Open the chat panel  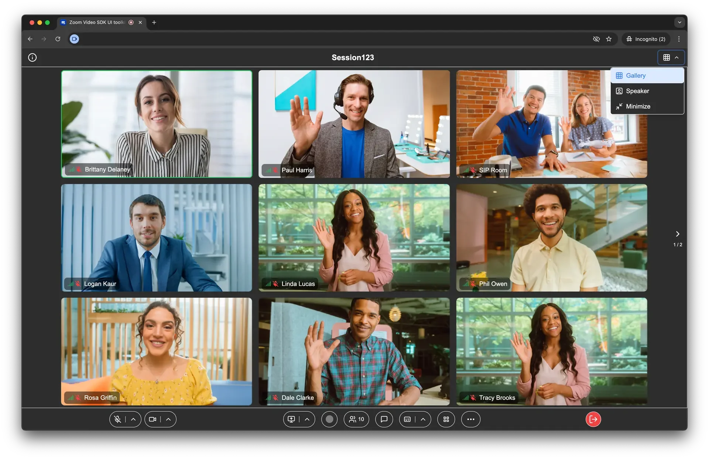(384, 419)
